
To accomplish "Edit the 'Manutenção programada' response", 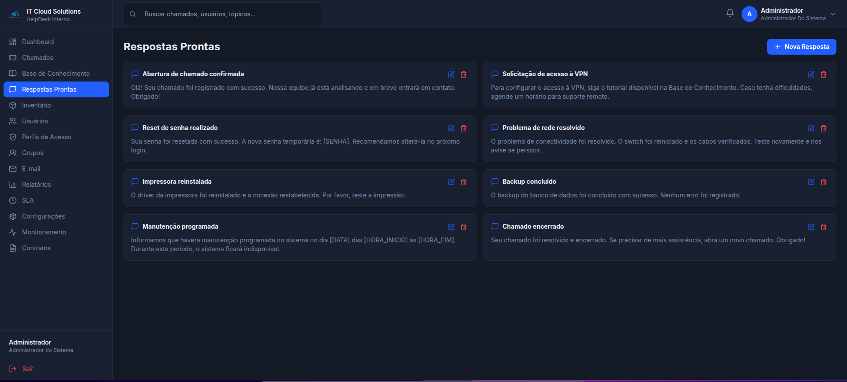I will point(451,227).
